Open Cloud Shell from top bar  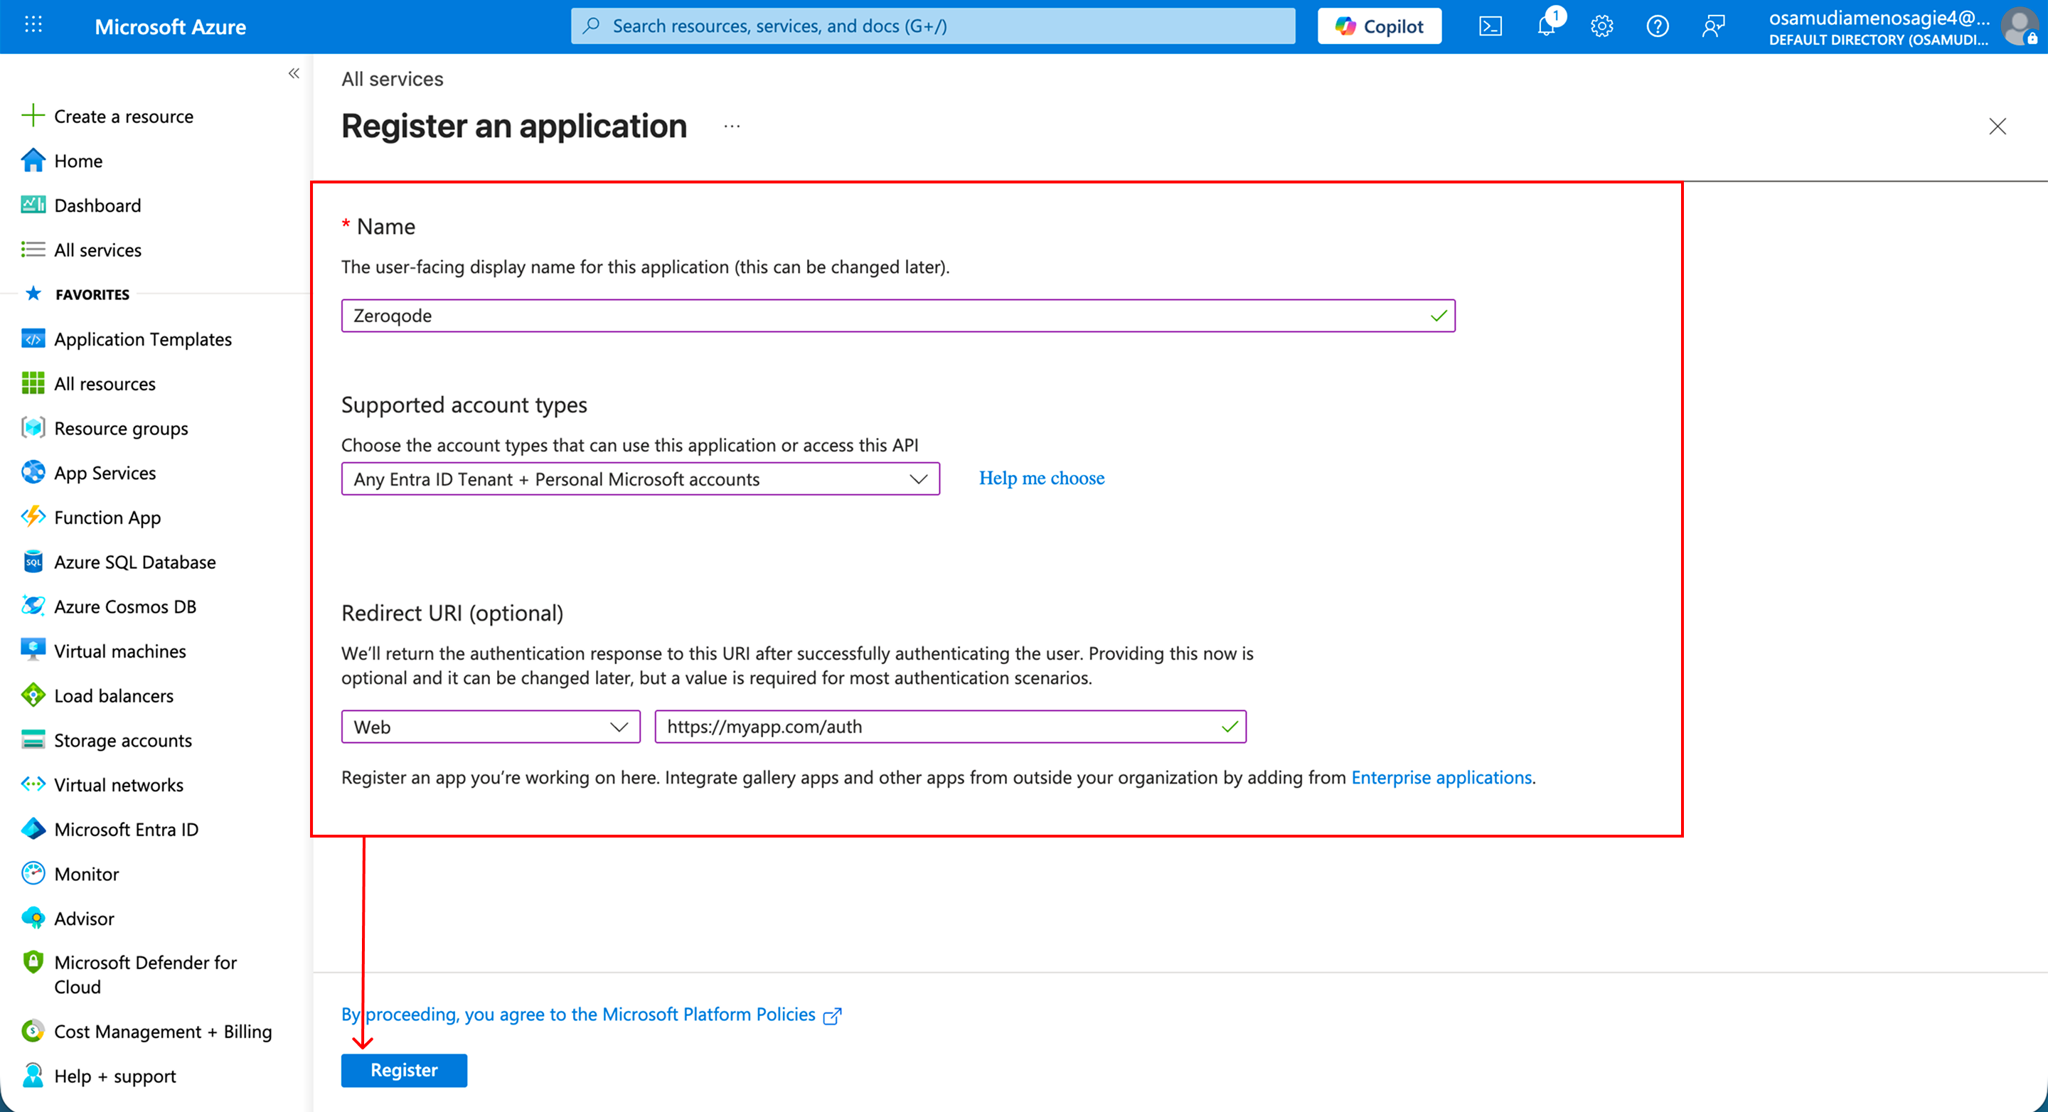(x=1490, y=26)
